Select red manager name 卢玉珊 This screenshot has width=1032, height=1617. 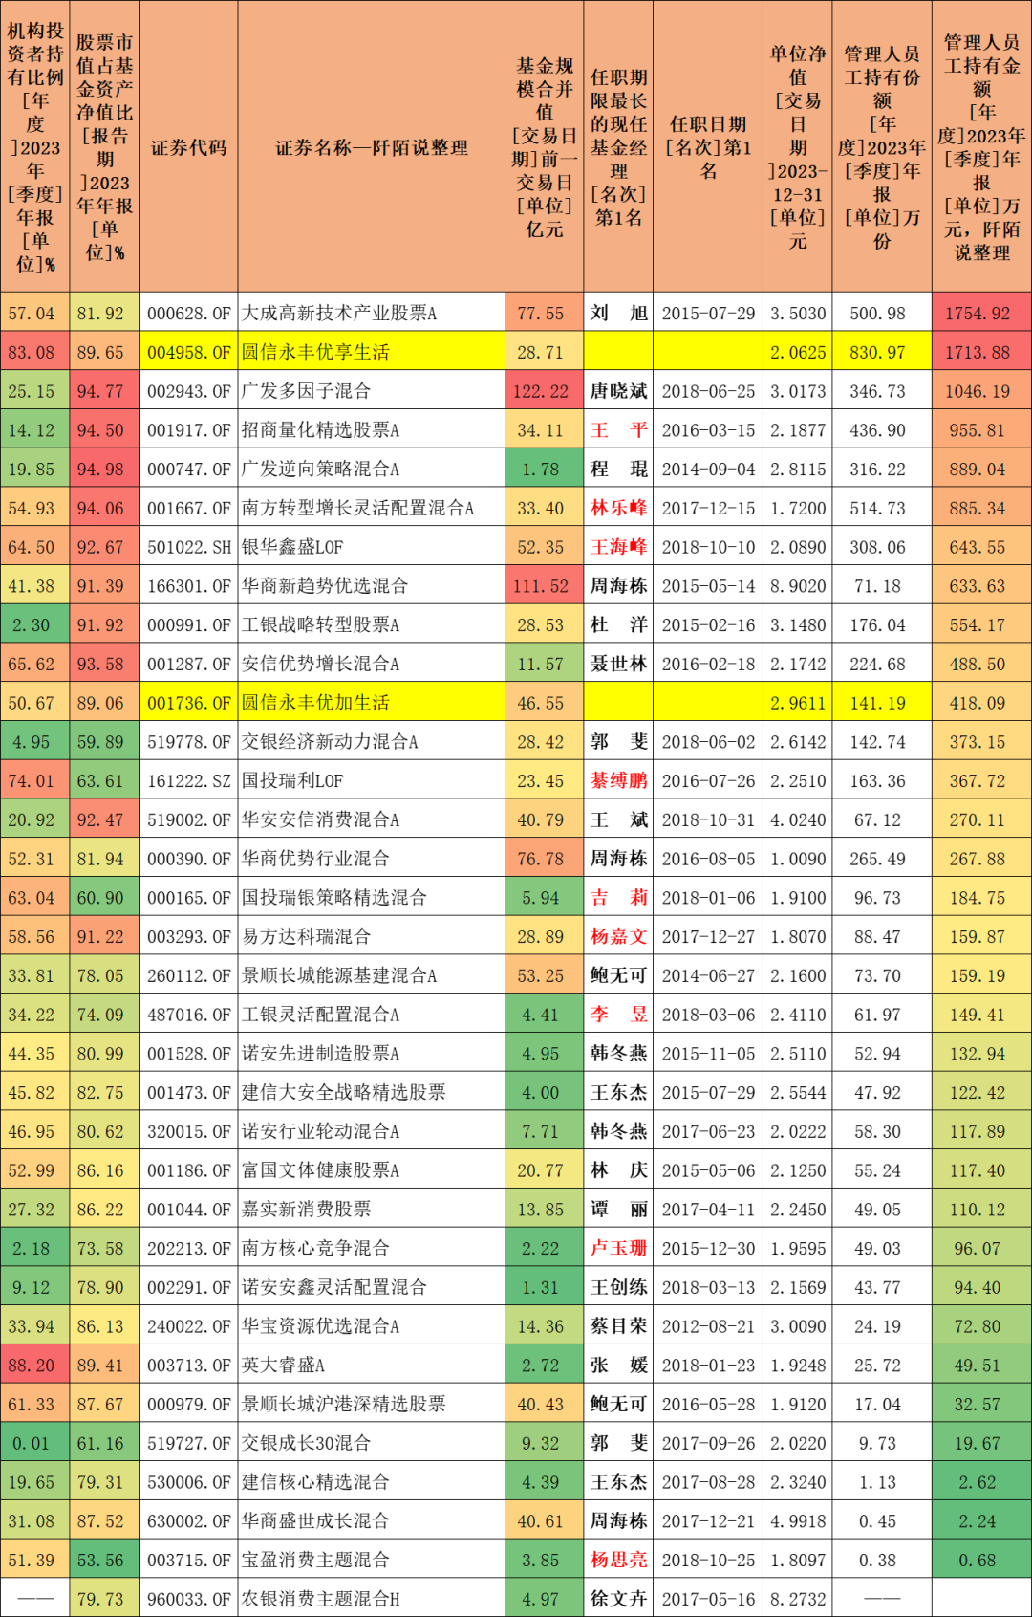(618, 1249)
